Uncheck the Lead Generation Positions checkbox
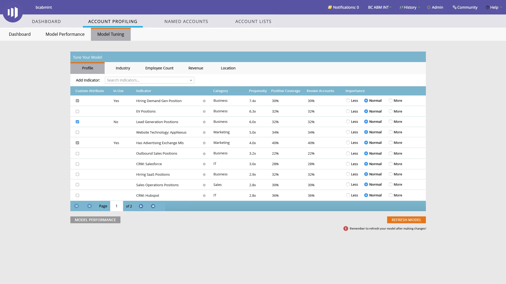This screenshot has height=284, width=506. [77, 122]
